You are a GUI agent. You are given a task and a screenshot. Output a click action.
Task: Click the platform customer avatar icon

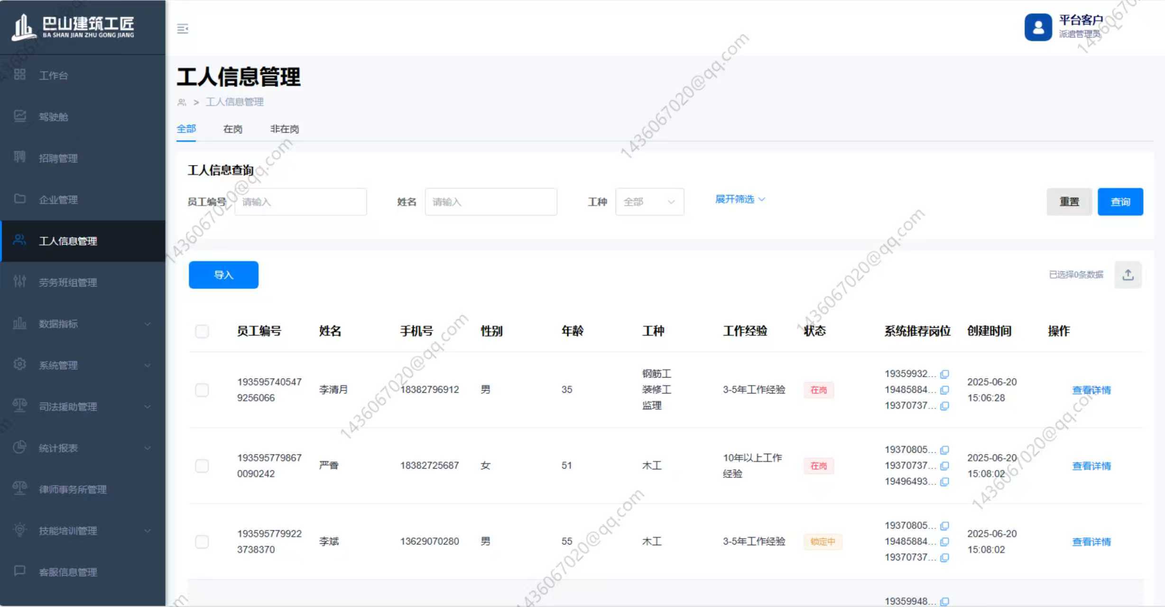pyautogui.click(x=1038, y=28)
